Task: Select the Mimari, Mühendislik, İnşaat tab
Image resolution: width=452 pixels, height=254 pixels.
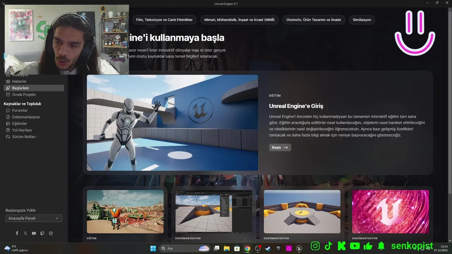Action: (x=239, y=20)
